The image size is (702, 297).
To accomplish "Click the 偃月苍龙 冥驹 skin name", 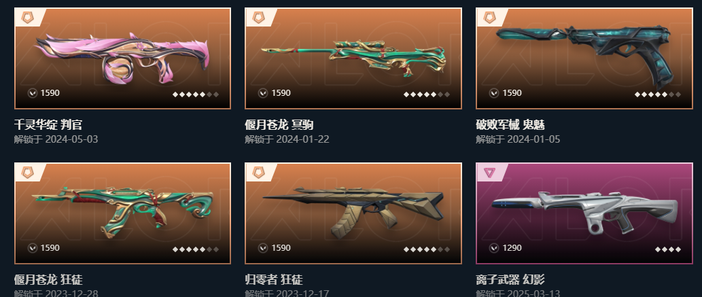I will [x=279, y=124].
